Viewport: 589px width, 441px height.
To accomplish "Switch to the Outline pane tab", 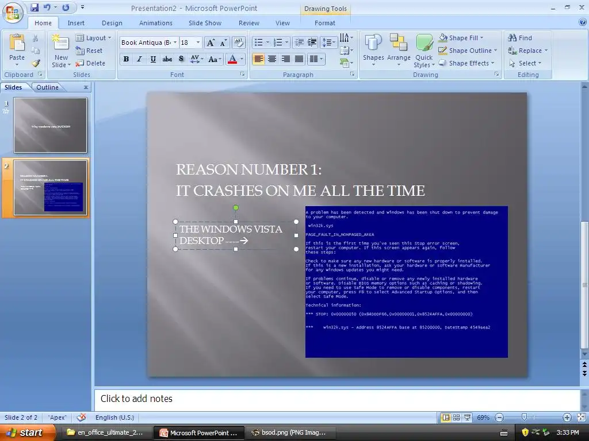I will pyautogui.click(x=47, y=87).
